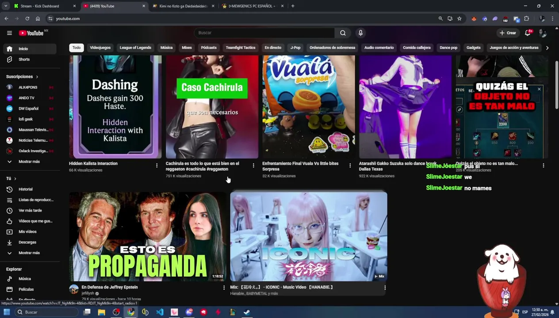Bookmark this page with star icon
Viewport: 559px width, 318px height.
(x=459, y=19)
